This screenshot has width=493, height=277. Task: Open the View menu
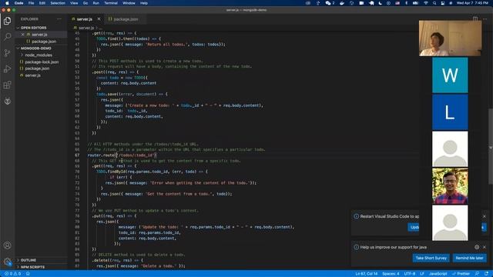tap(74, 3)
